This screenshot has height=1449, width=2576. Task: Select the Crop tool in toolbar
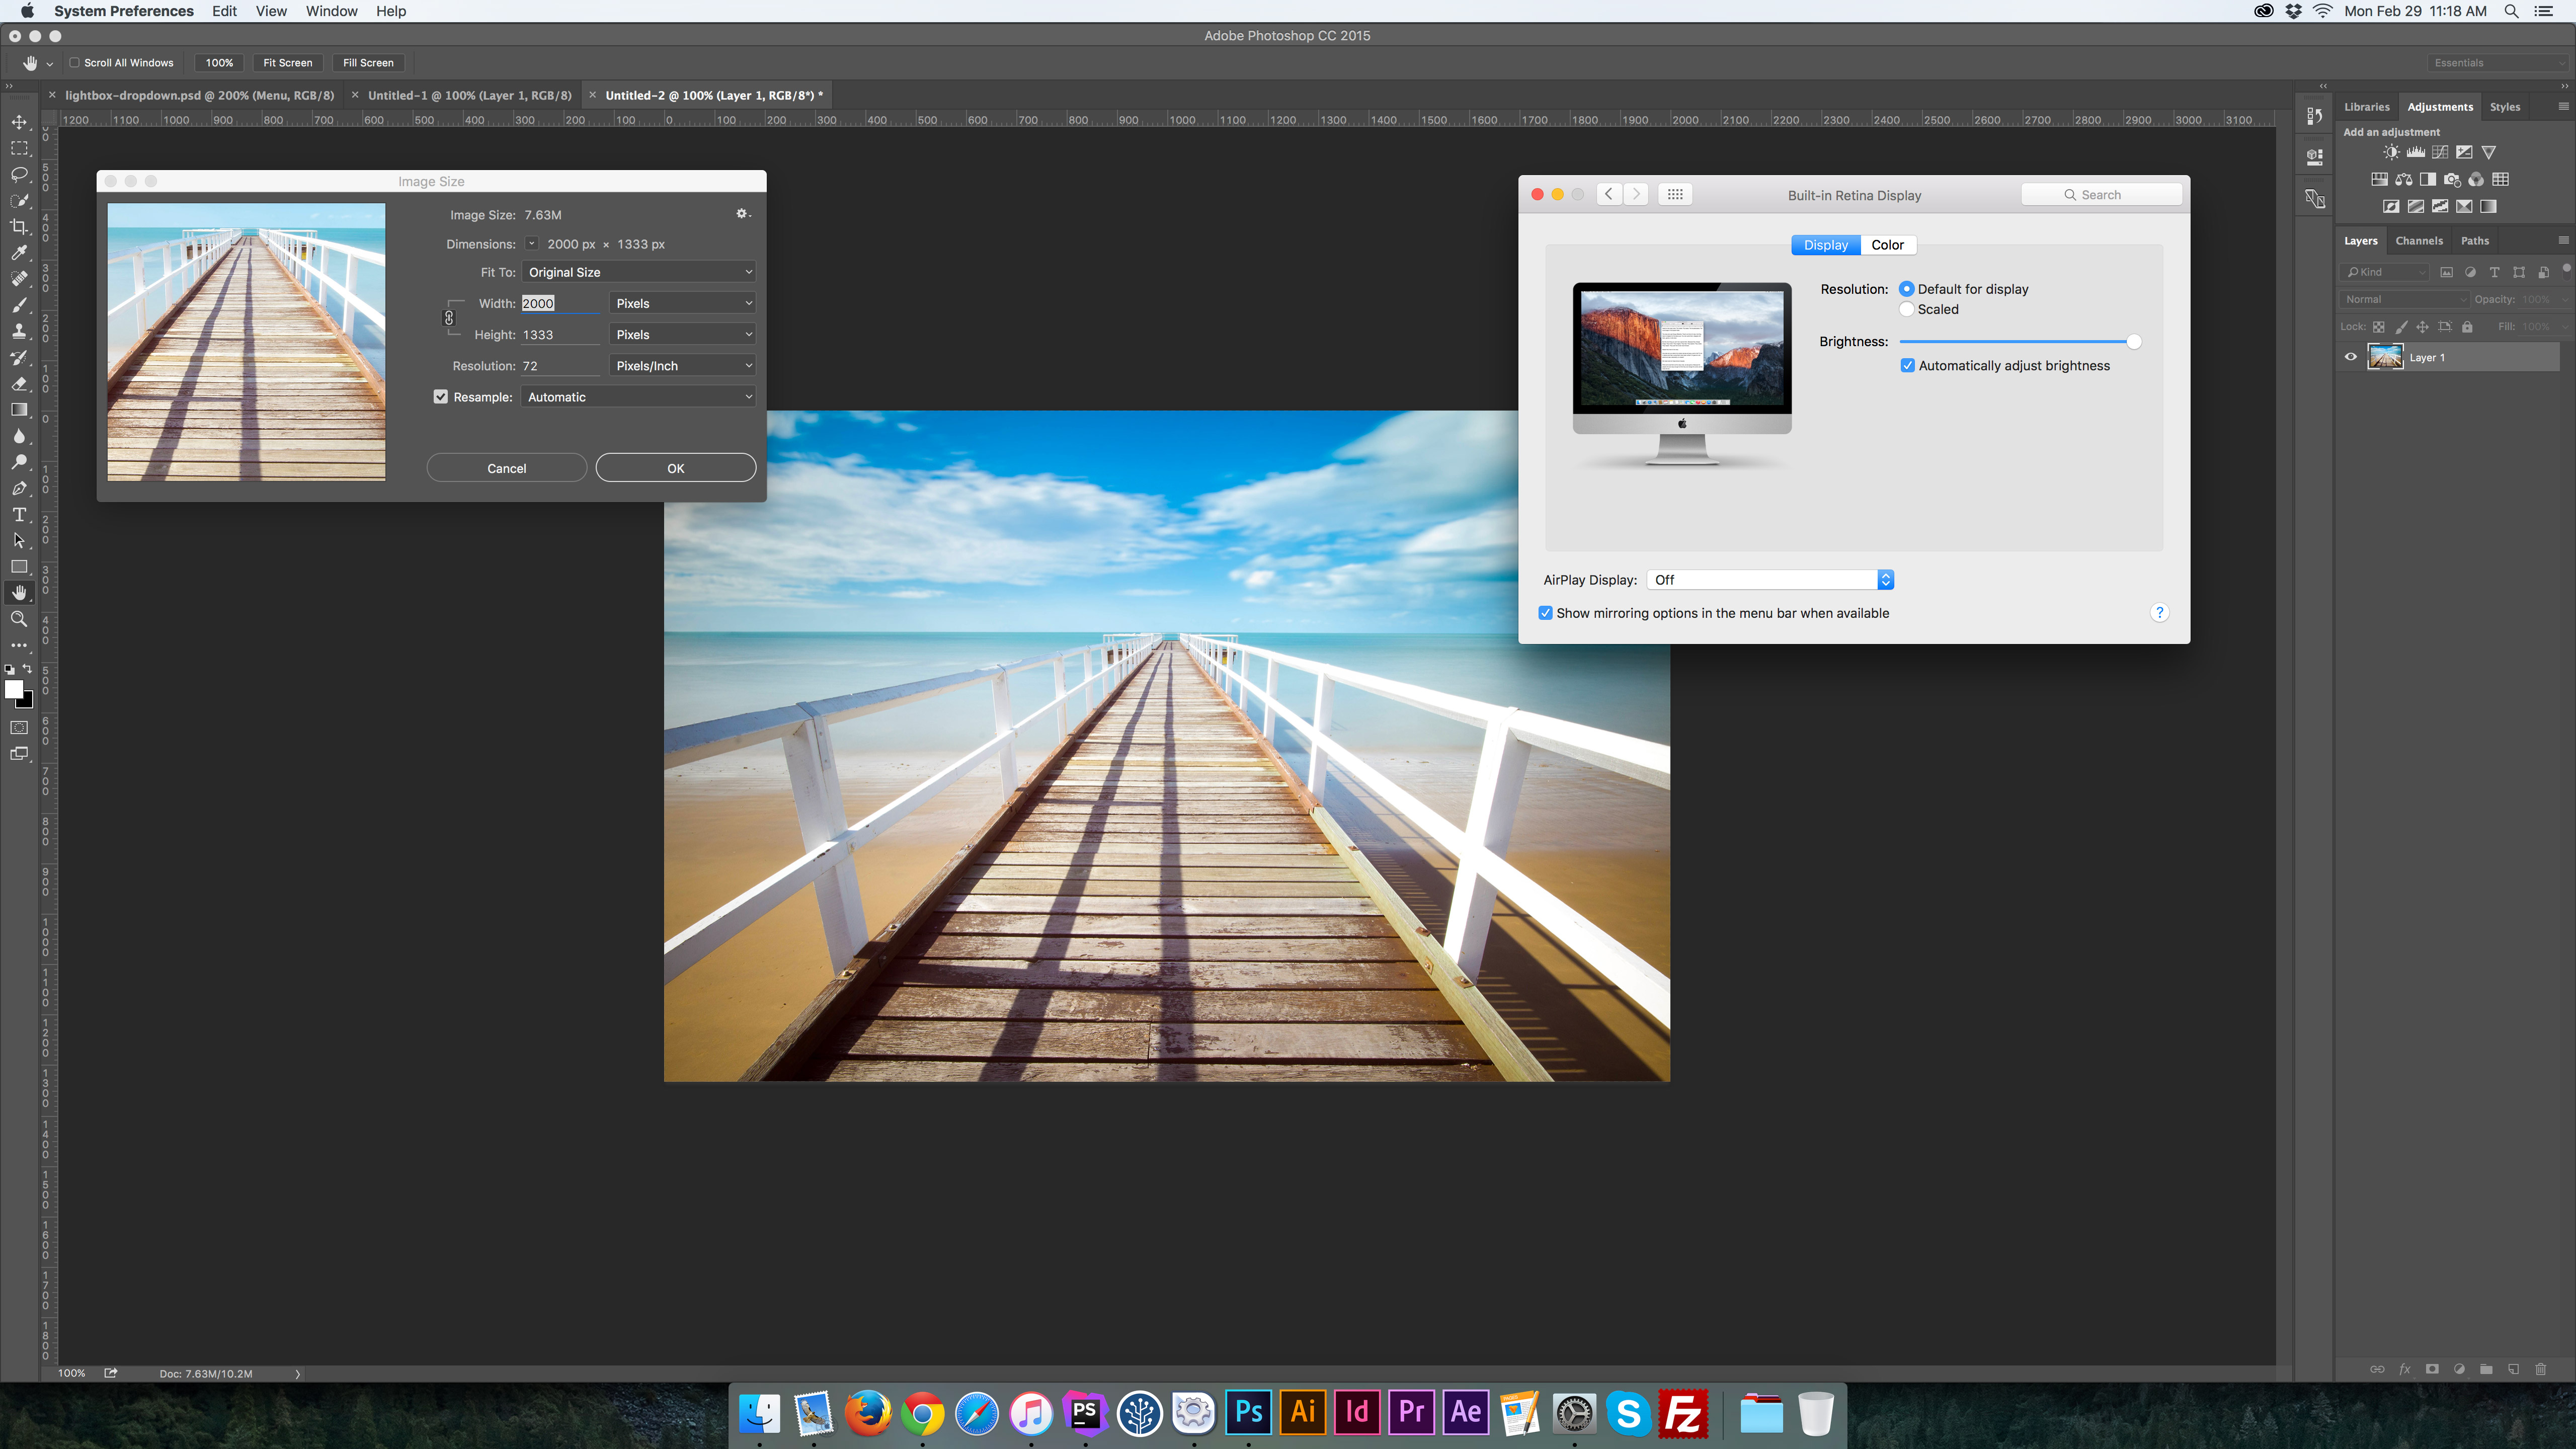[x=19, y=226]
